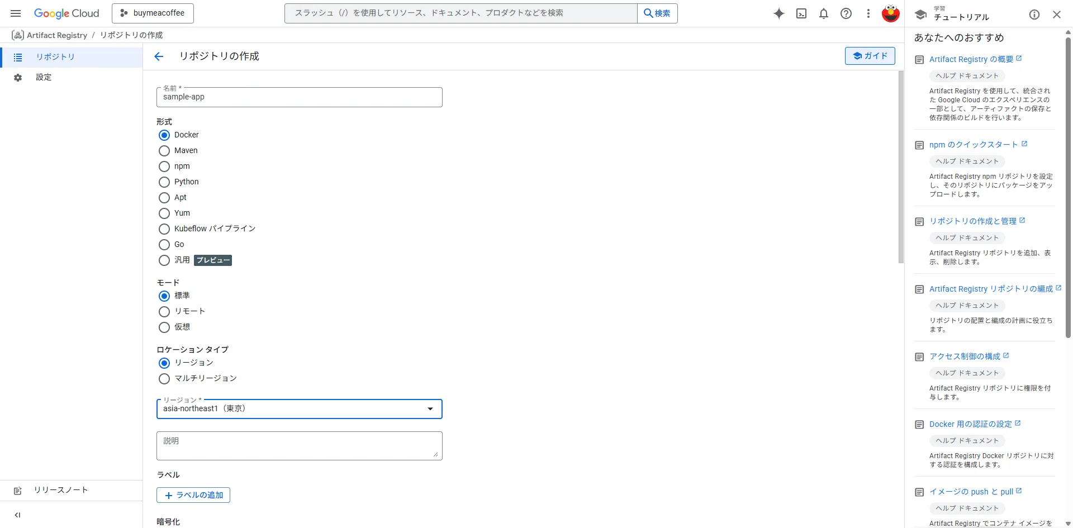Activate Cloud Shell terminal icon

click(801, 13)
